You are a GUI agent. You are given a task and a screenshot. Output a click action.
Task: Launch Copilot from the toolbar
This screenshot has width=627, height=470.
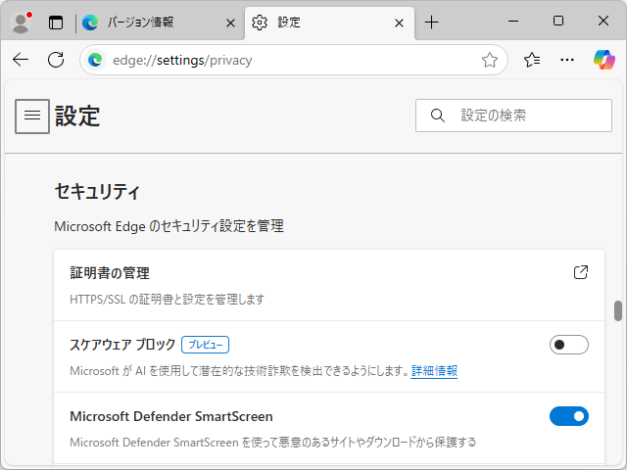604,60
